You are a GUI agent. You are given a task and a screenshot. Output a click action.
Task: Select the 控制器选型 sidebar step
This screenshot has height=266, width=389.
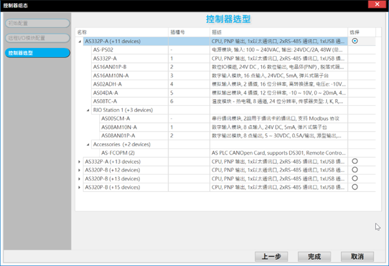pos(36,53)
